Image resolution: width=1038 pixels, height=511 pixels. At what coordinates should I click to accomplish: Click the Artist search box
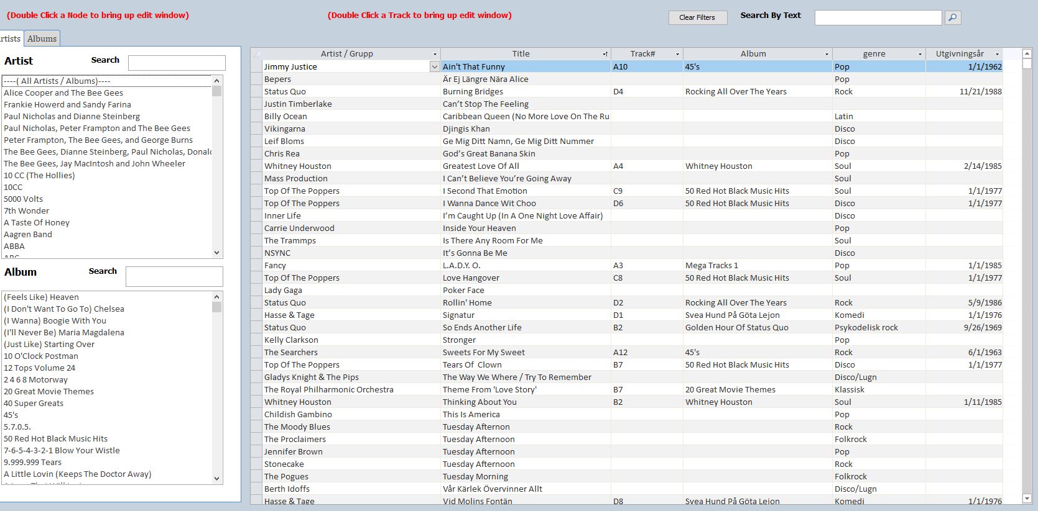pos(177,63)
